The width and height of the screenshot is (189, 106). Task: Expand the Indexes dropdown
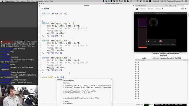[x=159, y=9]
